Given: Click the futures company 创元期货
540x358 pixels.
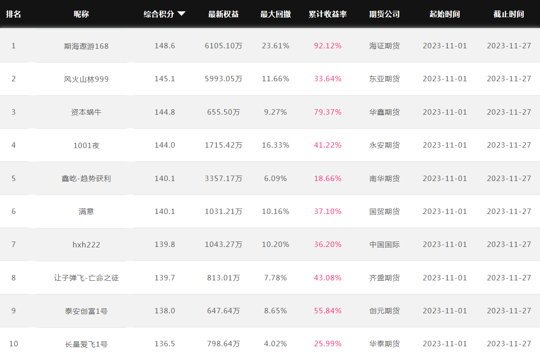Looking at the screenshot, I should (385, 311).
